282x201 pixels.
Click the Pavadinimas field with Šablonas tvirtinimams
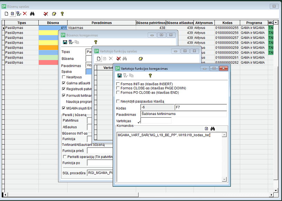184,114
